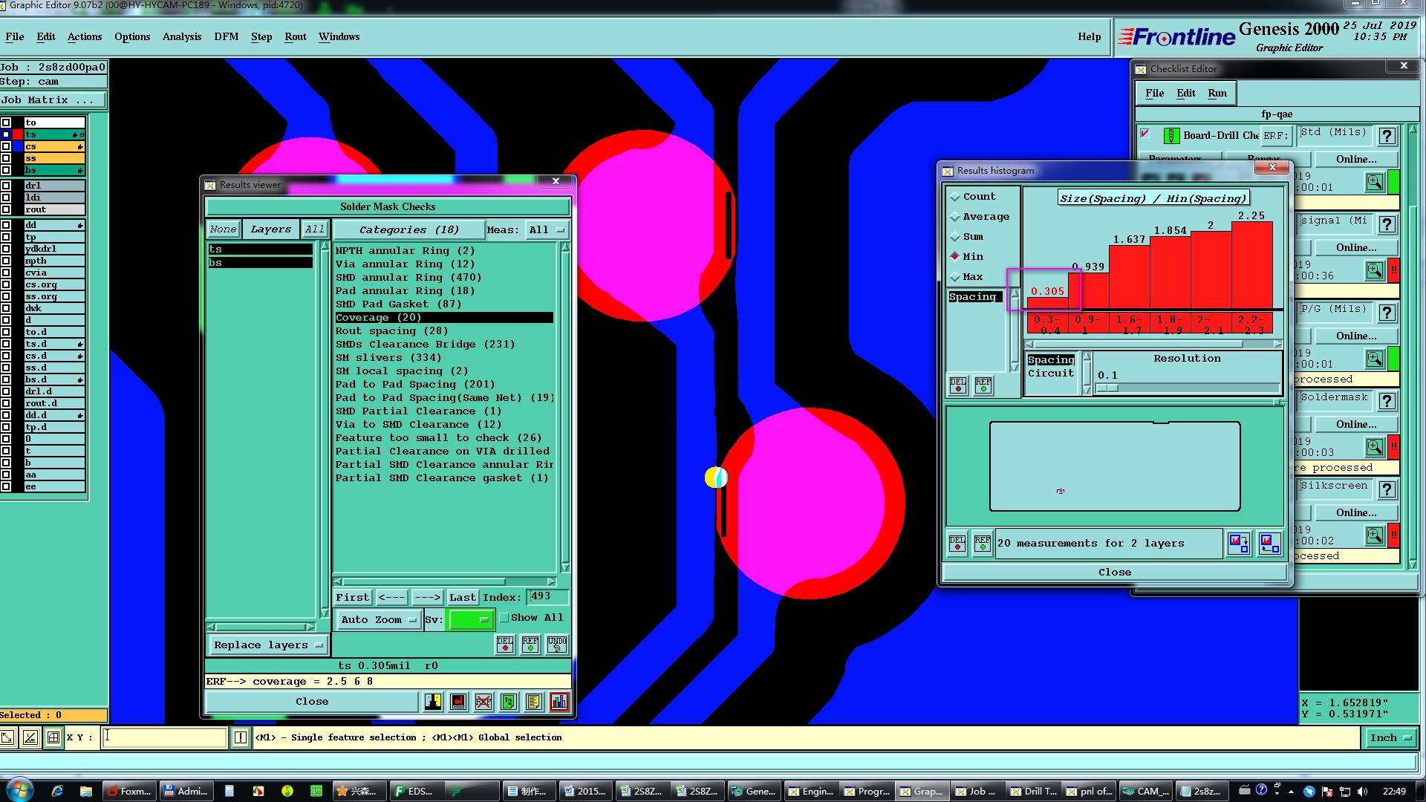Click the UNDO icon in Results viewer
Viewport: 1426px width, 802px height.
coord(556,644)
